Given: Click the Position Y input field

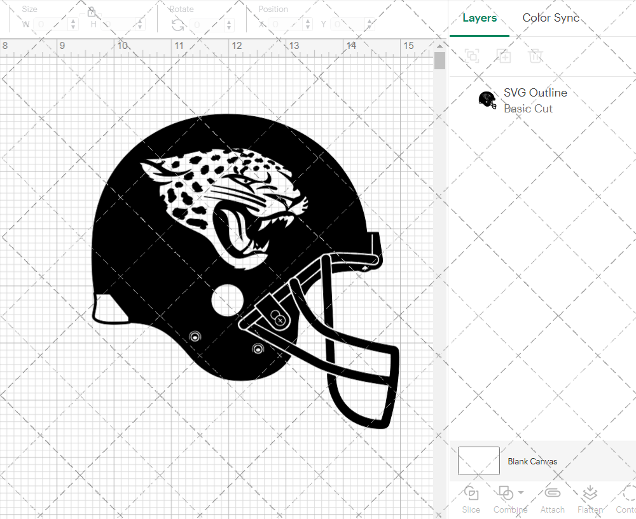Looking at the screenshot, I should point(348,24).
